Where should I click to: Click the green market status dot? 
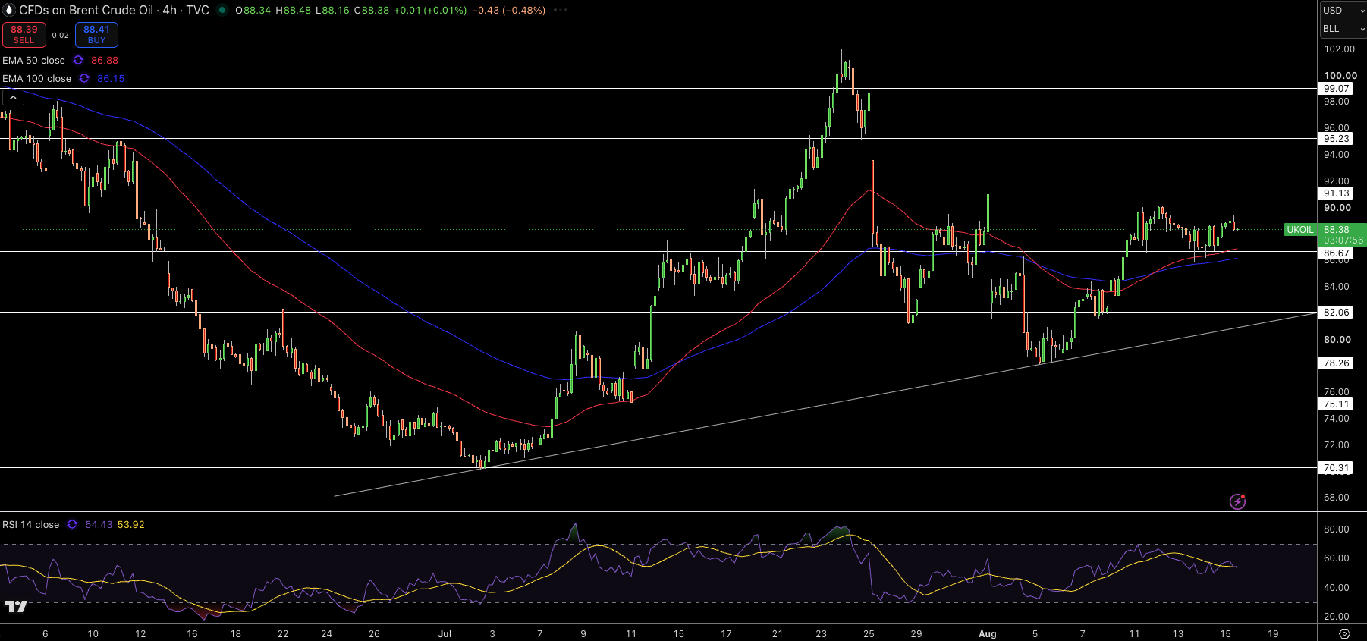pyautogui.click(x=222, y=10)
